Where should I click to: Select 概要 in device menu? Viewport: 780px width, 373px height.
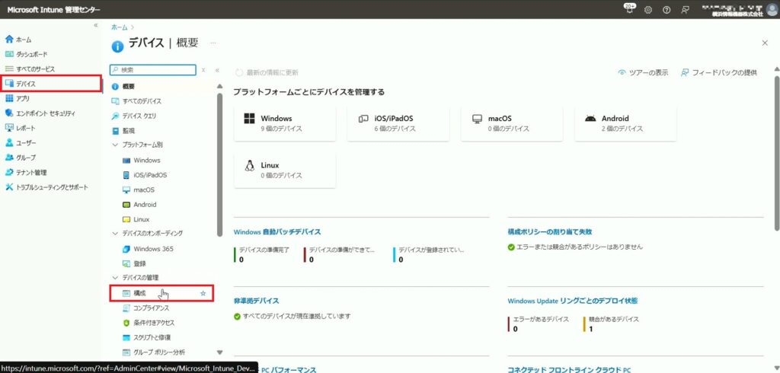[x=123, y=87]
